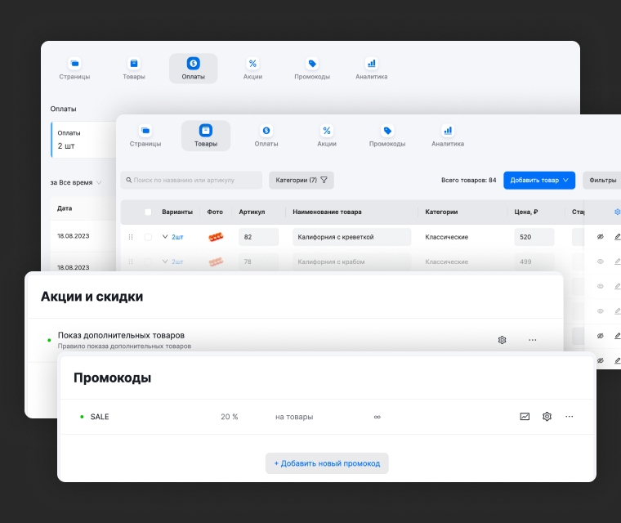Edit Калифорния с креветкой using the pencil icon
Image resolution: width=621 pixels, height=523 pixels.
pos(618,237)
